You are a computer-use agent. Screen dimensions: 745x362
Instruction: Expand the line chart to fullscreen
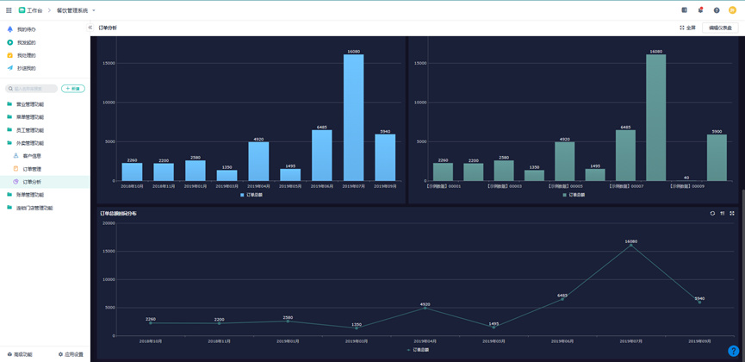[x=732, y=213]
